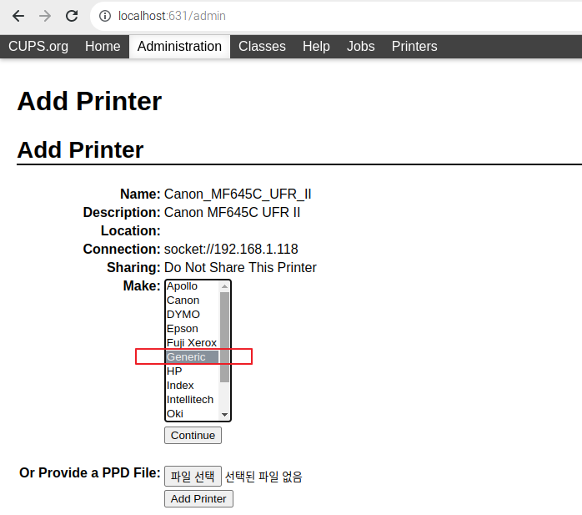Image resolution: width=582 pixels, height=515 pixels.
Task: Open the Administration tab
Action: (x=179, y=47)
